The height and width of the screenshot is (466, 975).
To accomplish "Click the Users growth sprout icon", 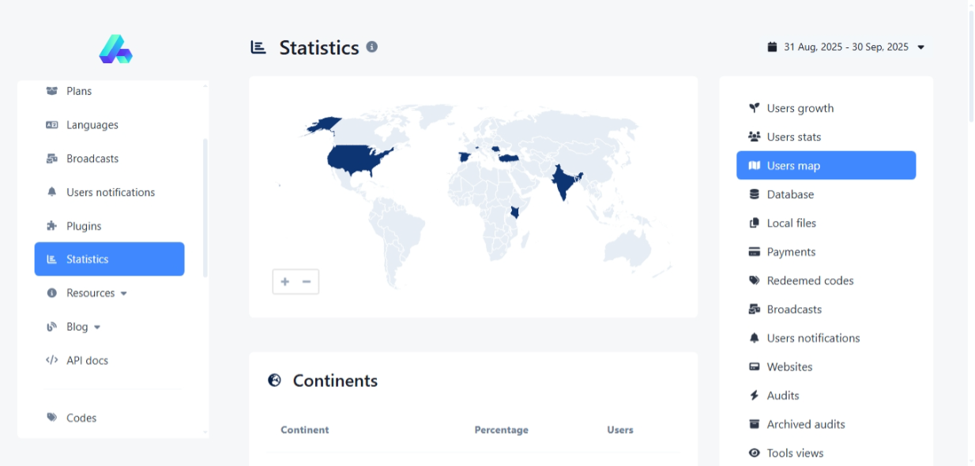I will [754, 108].
